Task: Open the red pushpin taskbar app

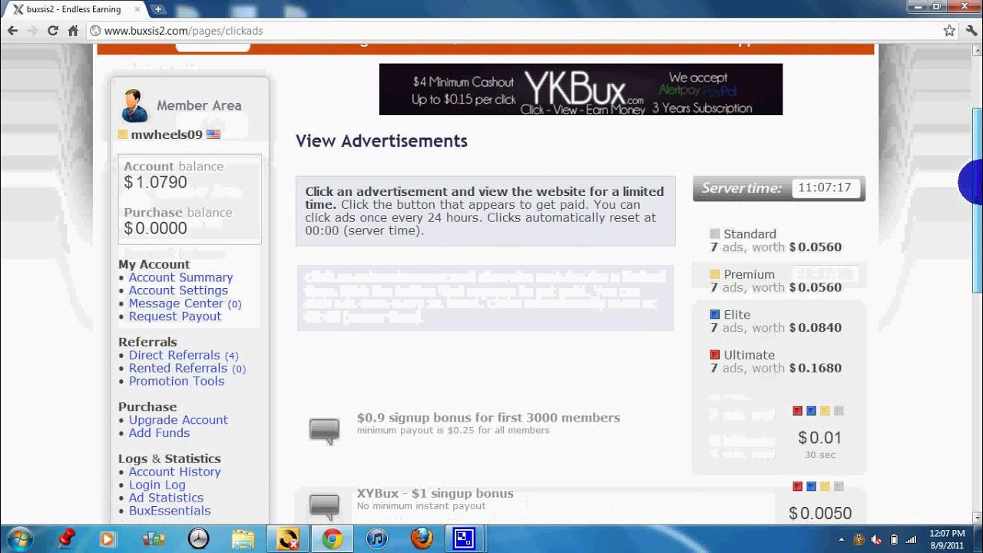Action: [x=67, y=538]
